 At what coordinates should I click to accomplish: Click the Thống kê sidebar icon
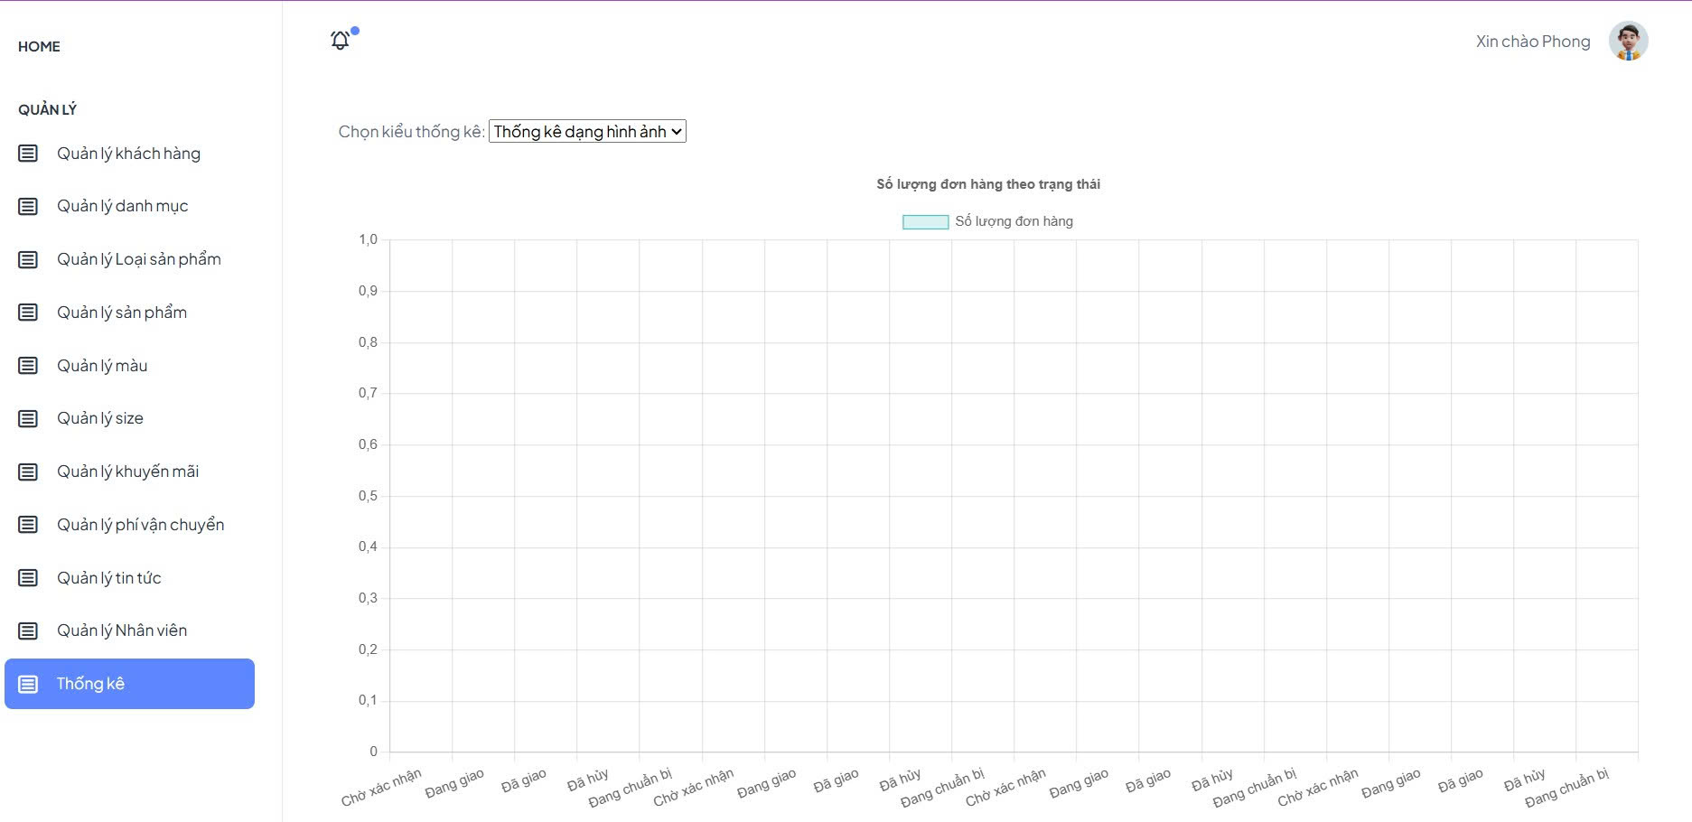[26, 684]
